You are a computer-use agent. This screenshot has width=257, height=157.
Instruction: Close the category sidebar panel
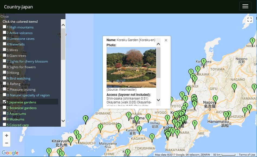(x=5, y=17)
